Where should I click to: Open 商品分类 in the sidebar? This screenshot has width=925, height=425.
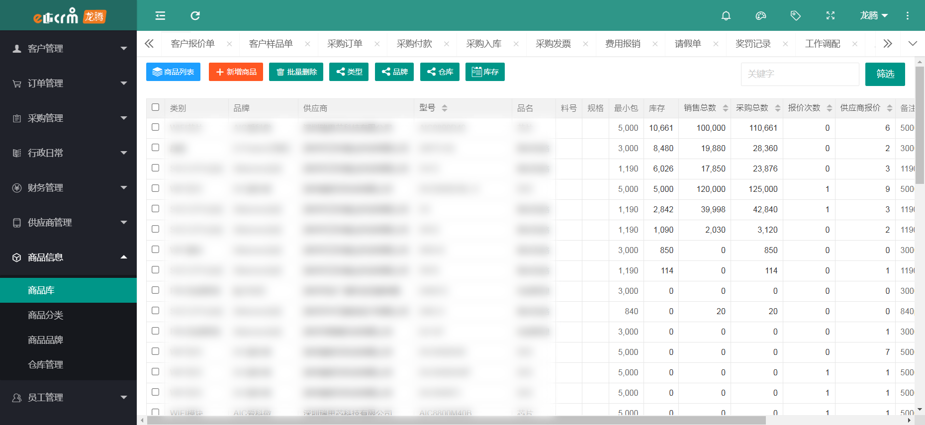(x=46, y=315)
